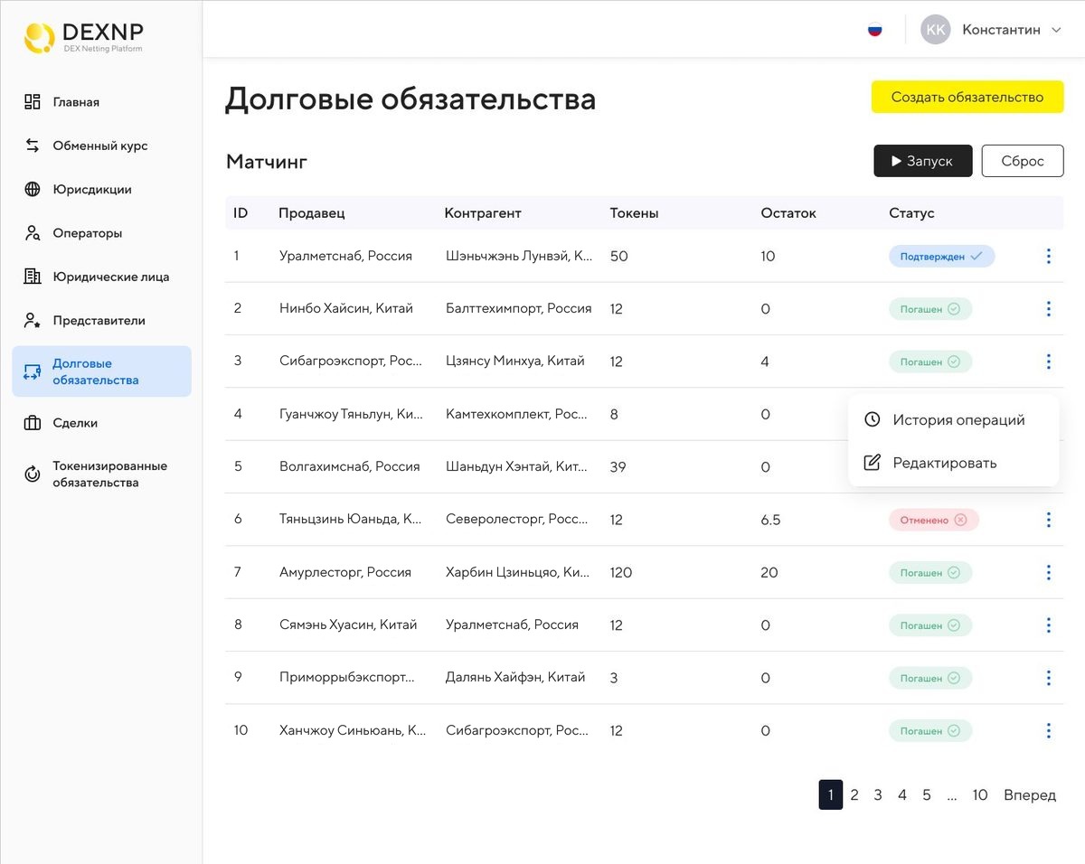1085x864 pixels.
Task: Click Волгахимснаб, Россия seller cell
Action: (x=350, y=467)
